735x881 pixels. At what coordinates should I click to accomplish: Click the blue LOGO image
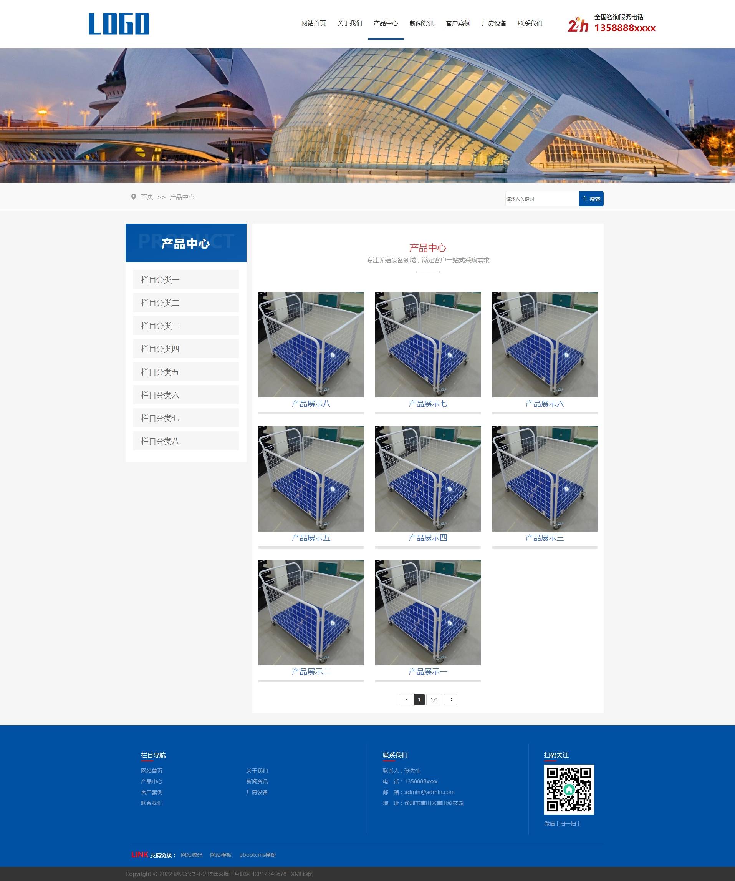[119, 24]
